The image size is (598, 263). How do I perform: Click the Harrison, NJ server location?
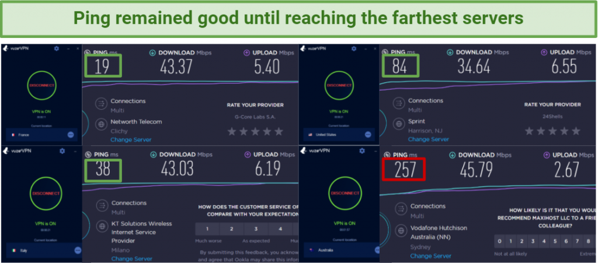(426, 131)
